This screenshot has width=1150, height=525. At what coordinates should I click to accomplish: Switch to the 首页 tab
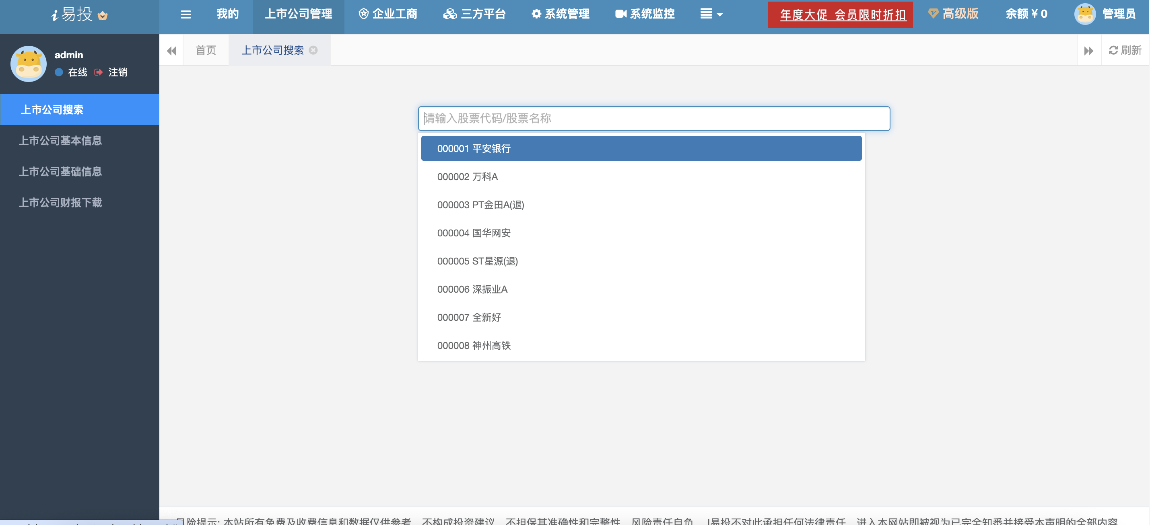coord(206,50)
